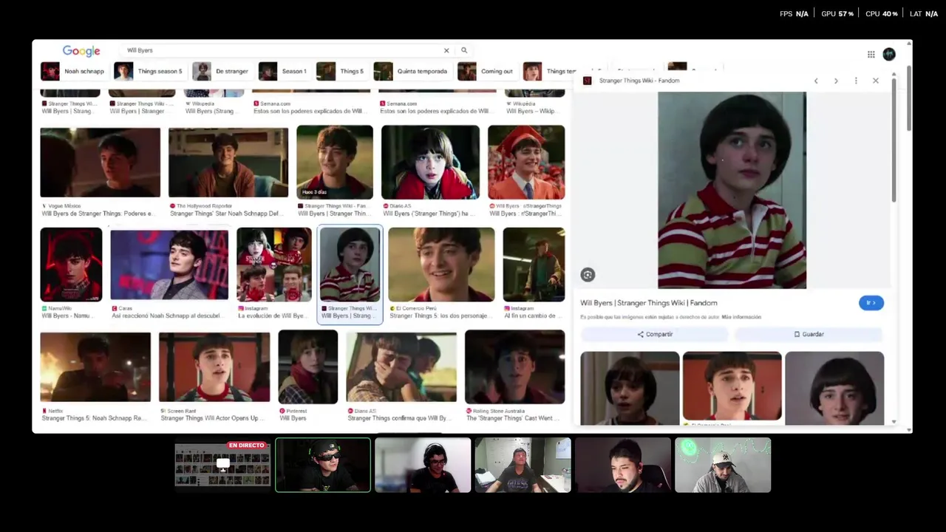Select the green-highlighted webcam tile
This screenshot has width=946, height=532.
point(323,465)
